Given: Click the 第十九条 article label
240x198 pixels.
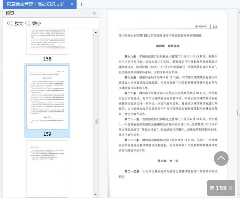Looking at the screenshot, I should pyautogui.click(x=130, y=77).
